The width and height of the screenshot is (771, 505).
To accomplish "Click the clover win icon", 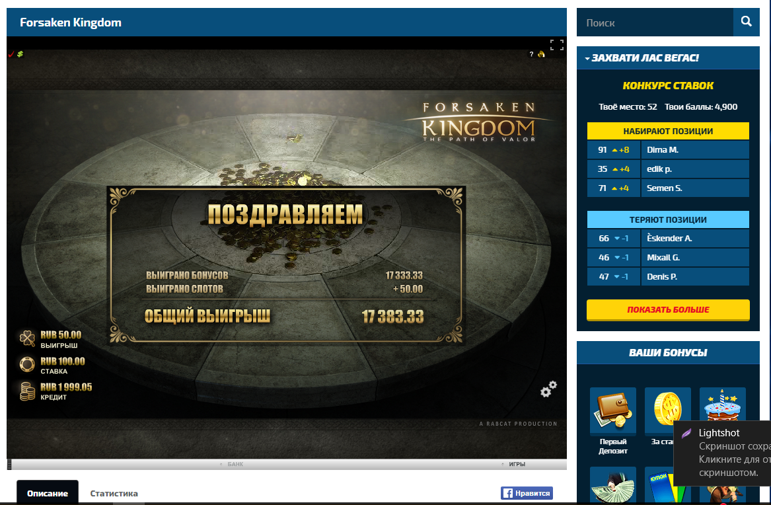I will 27,338.
